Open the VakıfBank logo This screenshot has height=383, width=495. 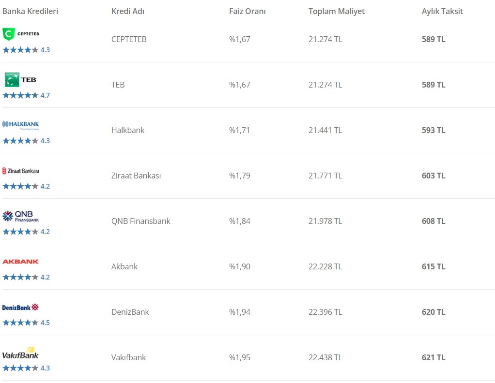point(20,353)
